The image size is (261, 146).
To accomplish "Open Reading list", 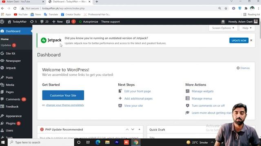I will [x=252, y=15].
